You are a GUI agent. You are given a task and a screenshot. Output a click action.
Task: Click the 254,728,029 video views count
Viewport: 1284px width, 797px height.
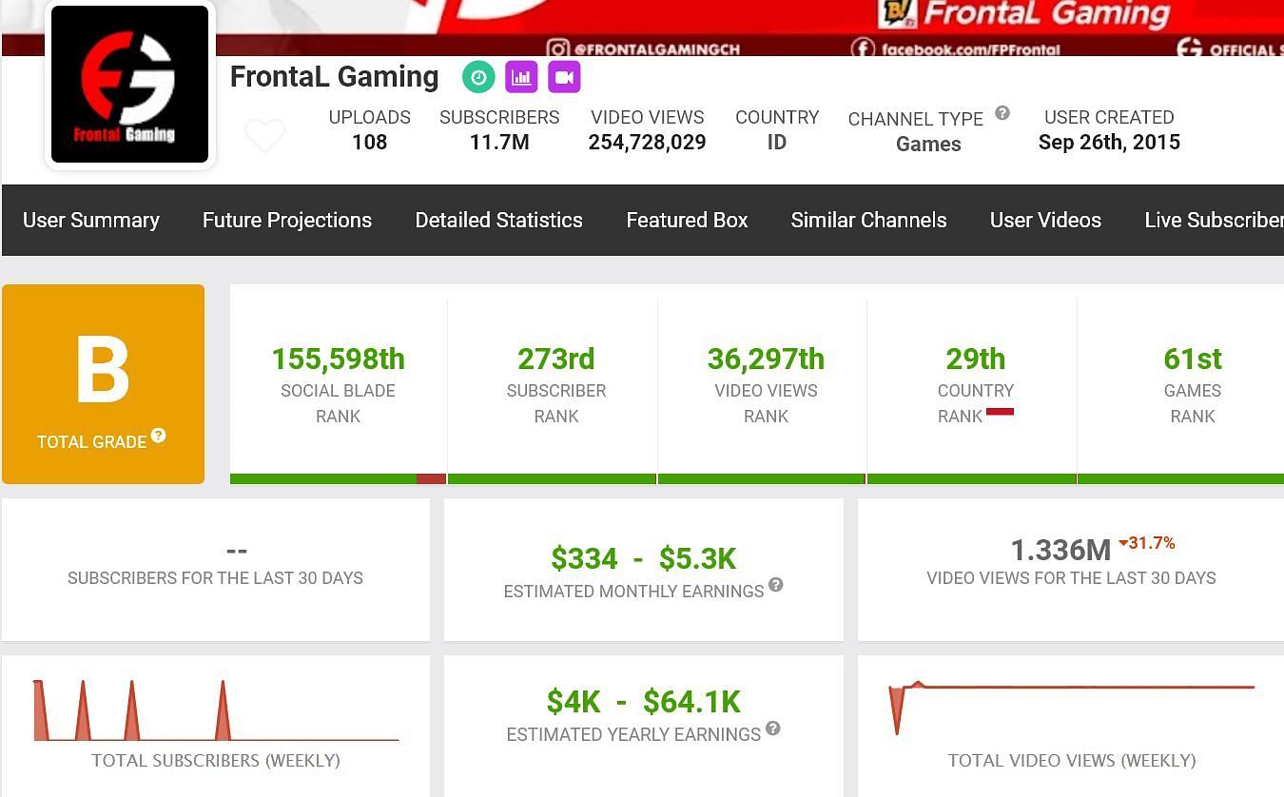(648, 143)
